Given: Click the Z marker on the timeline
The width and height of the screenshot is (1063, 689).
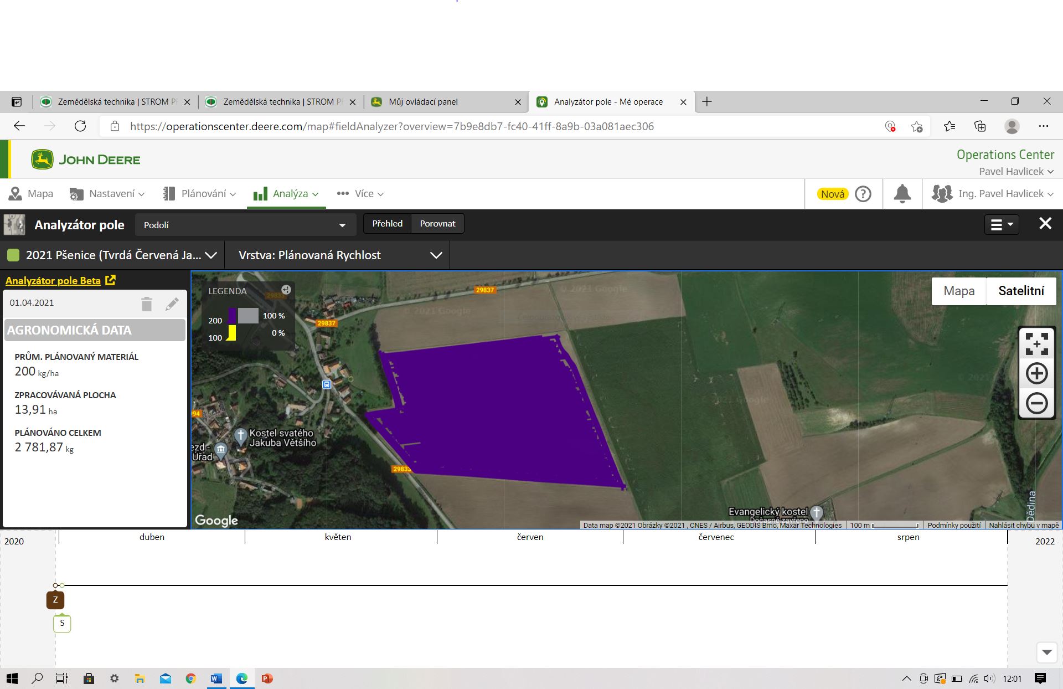Looking at the screenshot, I should pyautogui.click(x=55, y=600).
